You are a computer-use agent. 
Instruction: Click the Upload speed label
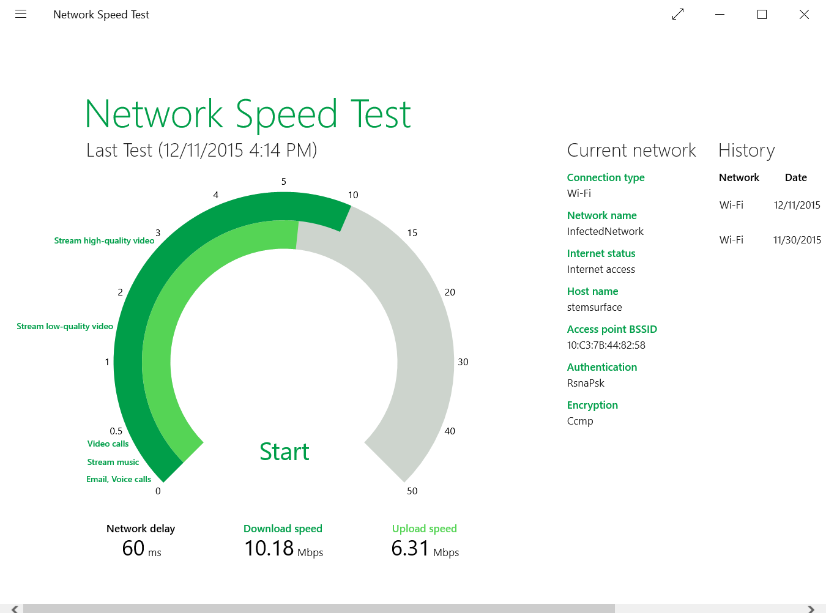(424, 529)
